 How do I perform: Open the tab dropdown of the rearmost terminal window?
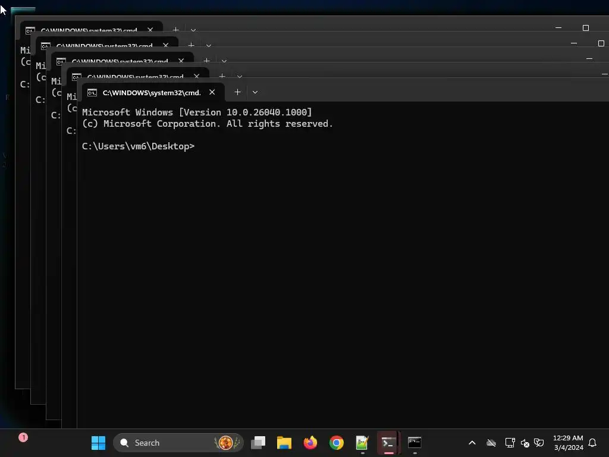[193, 30]
